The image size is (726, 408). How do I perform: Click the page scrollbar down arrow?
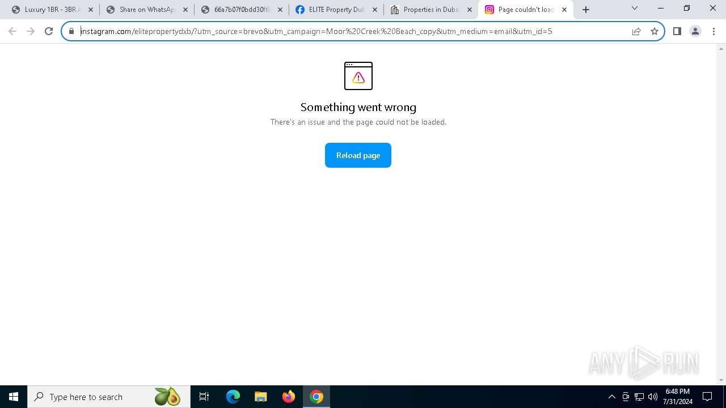pyautogui.click(x=721, y=380)
